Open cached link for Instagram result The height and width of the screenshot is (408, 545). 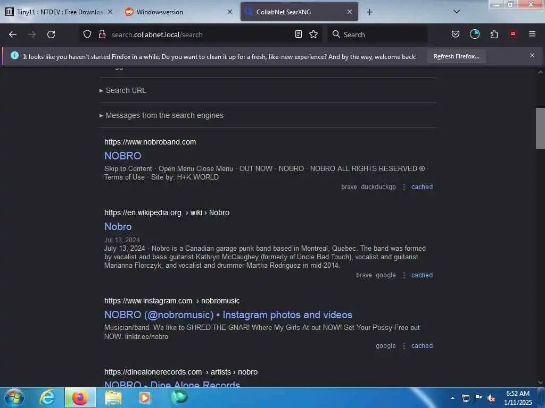tap(422, 346)
